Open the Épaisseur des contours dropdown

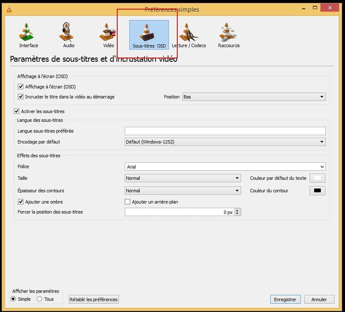click(x=183, y=191)
